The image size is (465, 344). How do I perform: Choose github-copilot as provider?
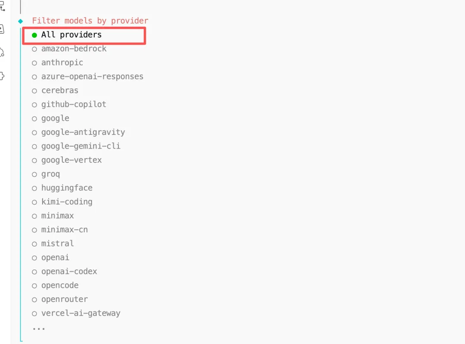73,104
